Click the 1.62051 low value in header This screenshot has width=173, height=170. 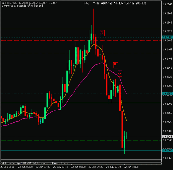pyautogui.click(x=43, y=3)
